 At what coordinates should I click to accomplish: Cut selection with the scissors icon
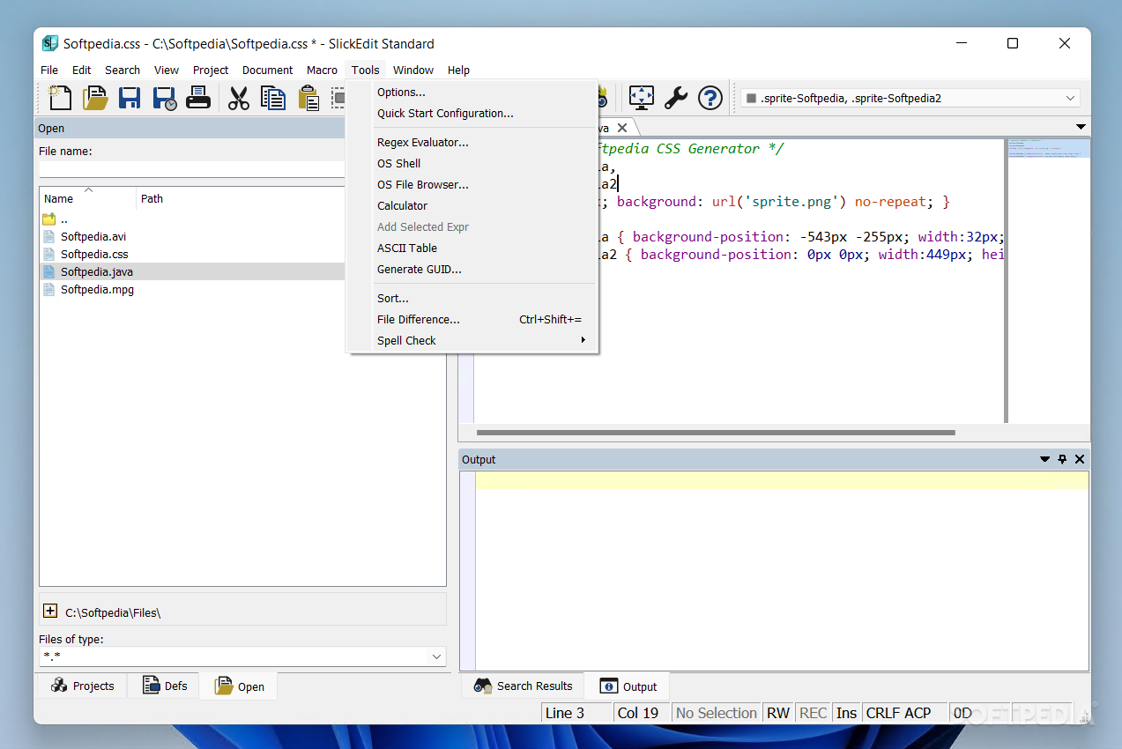click(x=238, y=97)
